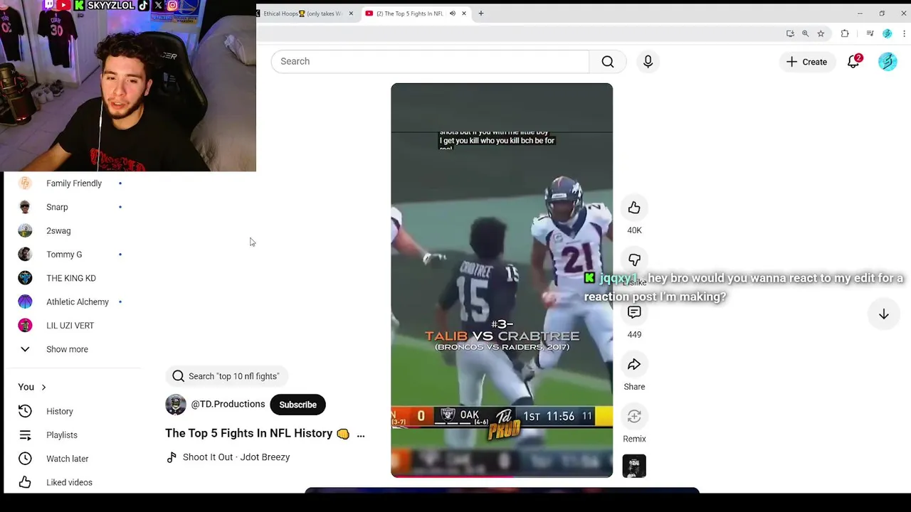Mute the tab via audio speaker icon
This screenshot has height=512, width=911.
[x=452, y=14]
